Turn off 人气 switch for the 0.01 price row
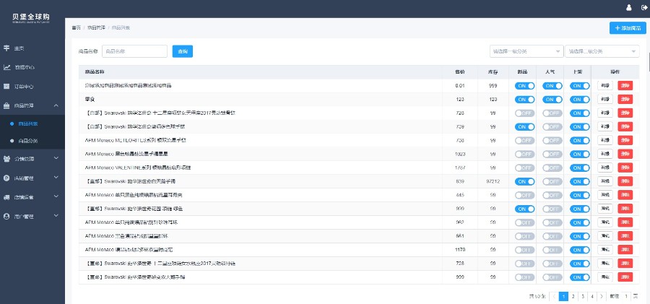The image size is (650, 304). 552,86
